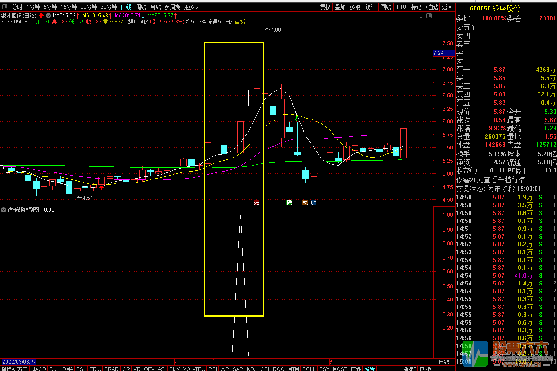Select the BRAR indicator
557x371 pixels.
[x=111, y=368]
